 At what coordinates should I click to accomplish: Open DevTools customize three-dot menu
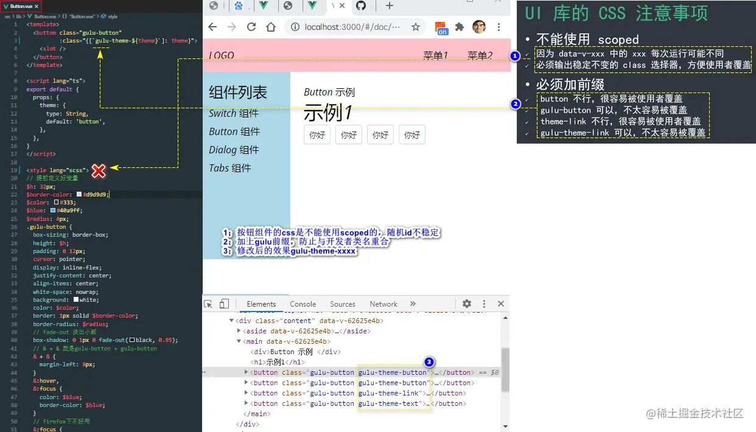pyautogui.click(x=484, y=304)
